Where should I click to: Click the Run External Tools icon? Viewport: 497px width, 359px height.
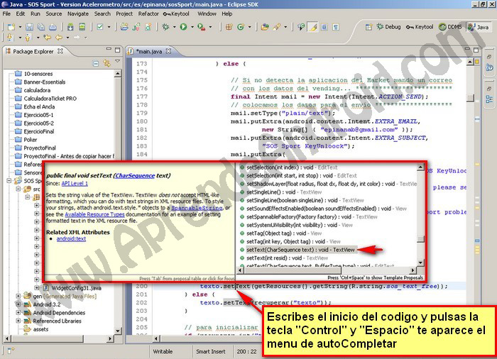[201, 27]
